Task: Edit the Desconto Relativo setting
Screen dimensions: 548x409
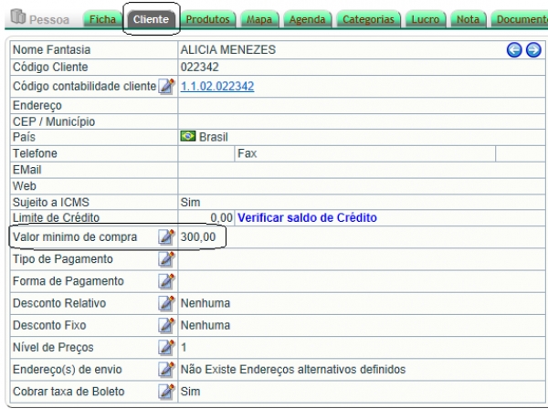Action: pyautogui.click(x=166, y=303)
